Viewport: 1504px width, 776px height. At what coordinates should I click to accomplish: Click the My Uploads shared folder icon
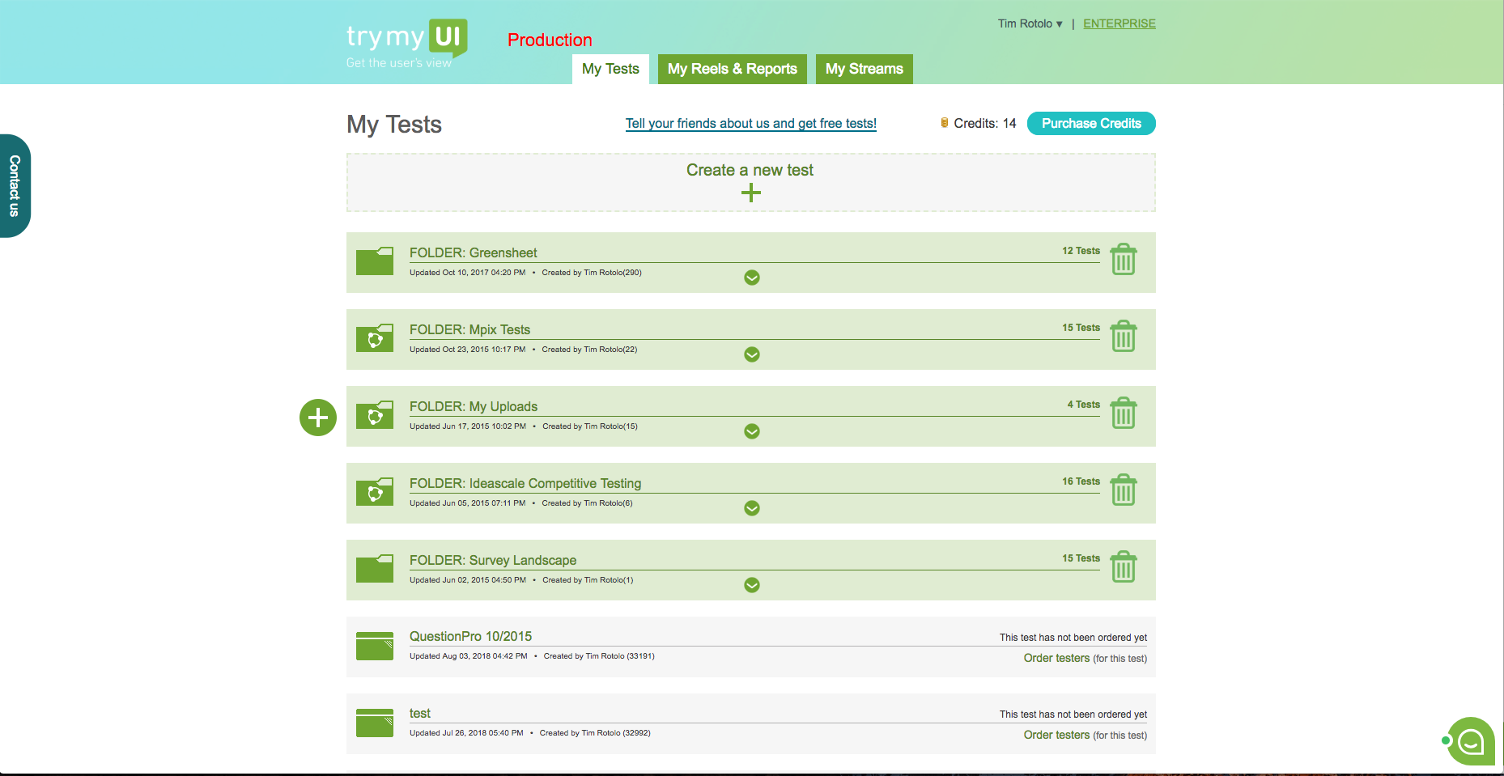click(374, 415)
